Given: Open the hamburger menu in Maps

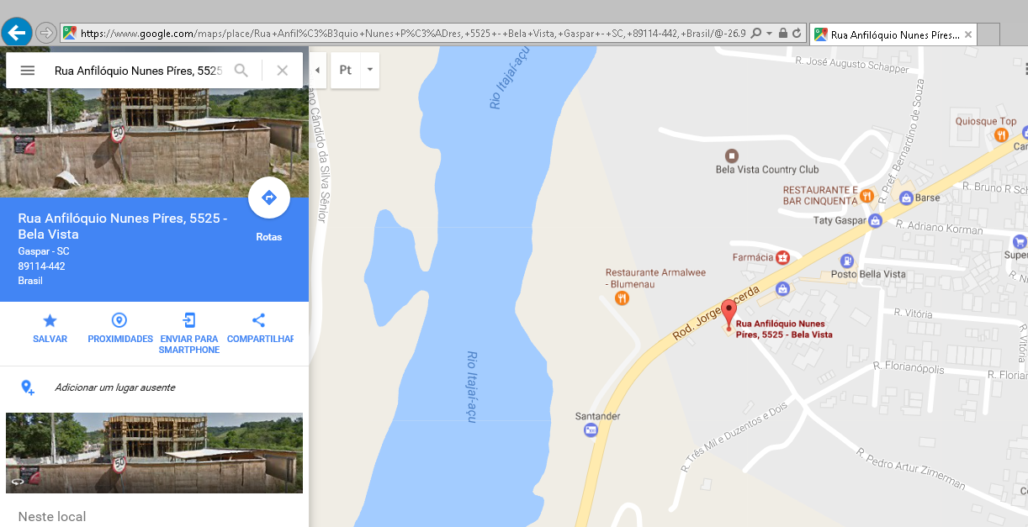Looking at the screenshot, I should click(28, 71).
